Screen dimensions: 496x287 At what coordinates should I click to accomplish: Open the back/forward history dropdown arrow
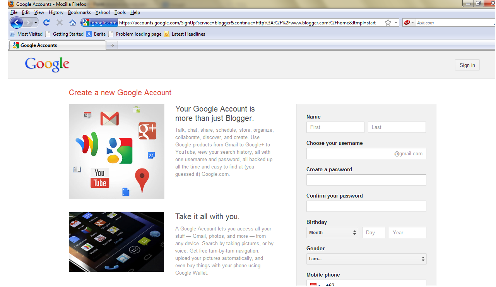(36, 23)
